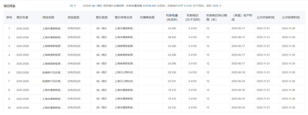The width and height of the screenshot is (308, 115).
Task: Click the 项目名称 column header
Action: click(x=48, y=18)
